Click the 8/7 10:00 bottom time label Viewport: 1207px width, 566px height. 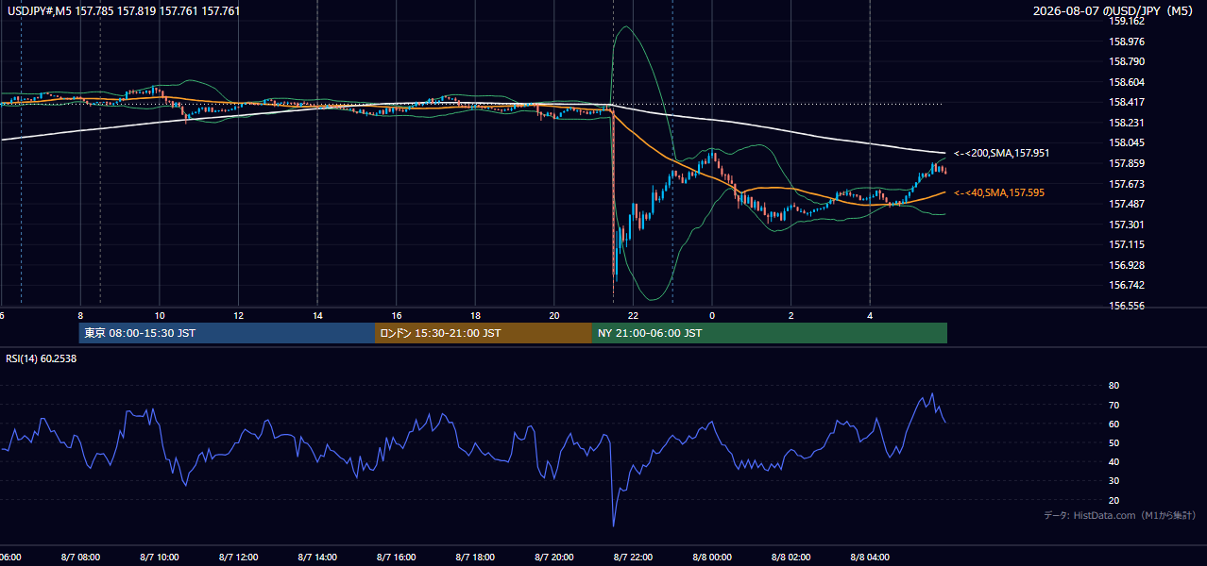pyautogui.click(x=160, y=558)
